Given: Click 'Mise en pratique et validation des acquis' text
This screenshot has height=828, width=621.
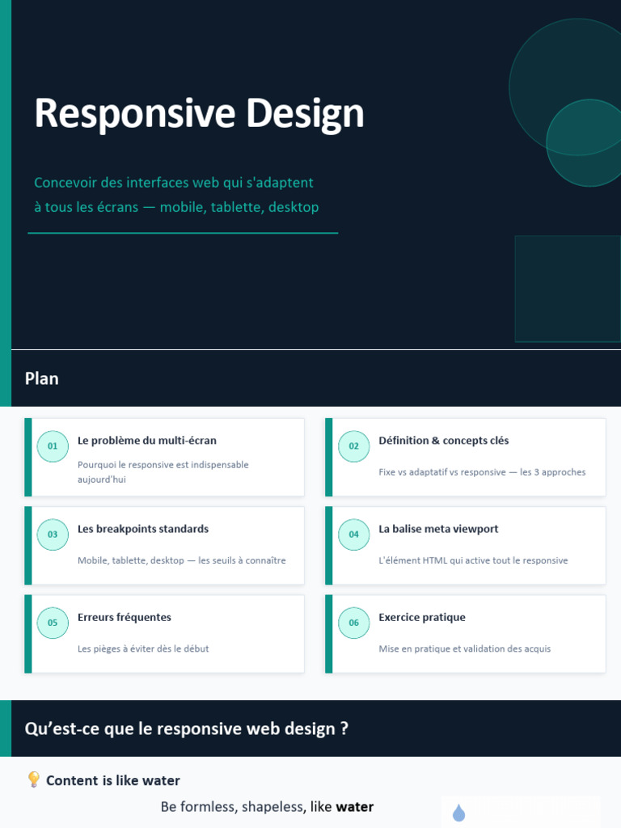Looking at the screenshot, I should (x=465, y=648).
